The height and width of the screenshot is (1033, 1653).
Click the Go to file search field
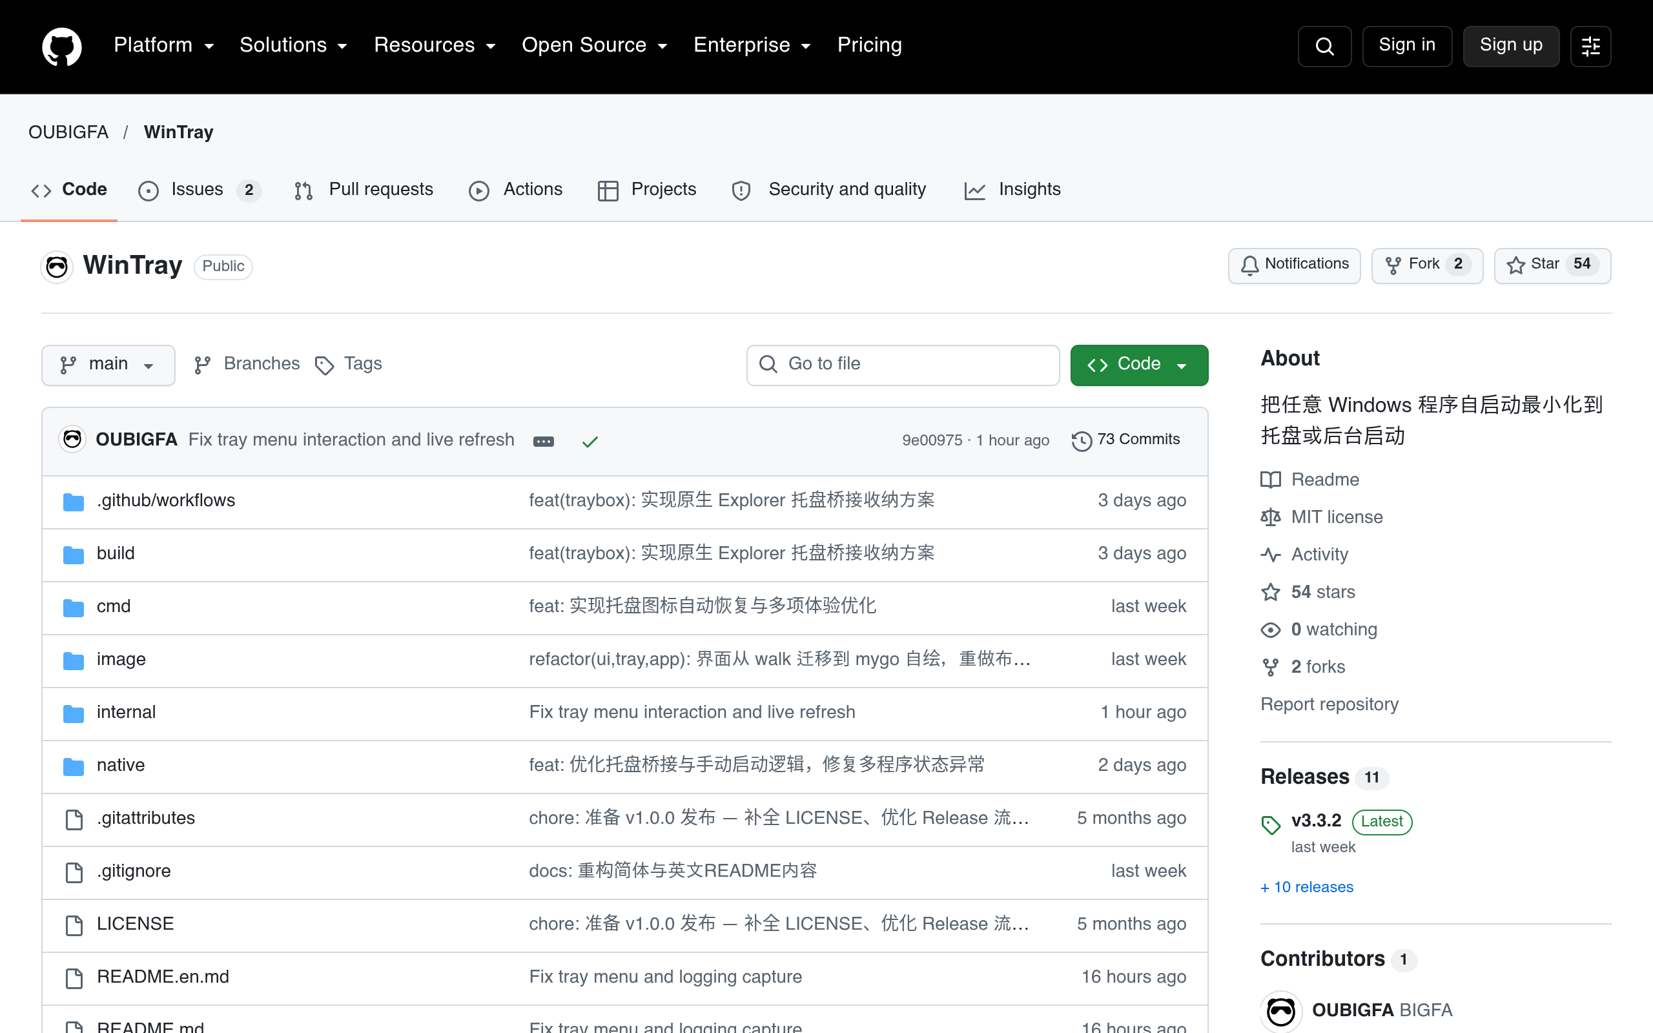(x=902, y=365)
